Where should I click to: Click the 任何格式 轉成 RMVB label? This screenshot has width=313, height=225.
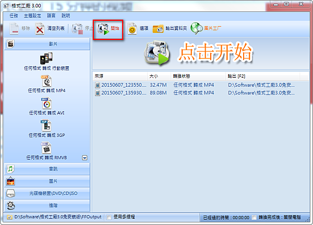pos(47,158)
